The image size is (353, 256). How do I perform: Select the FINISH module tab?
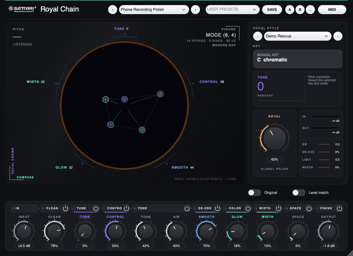(x=325, y=208)
